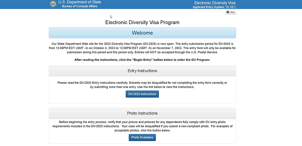This screenshot has height=146, width=302.
Task: Click the entrants disqualification notice text
Action: [x=142, y=85]
